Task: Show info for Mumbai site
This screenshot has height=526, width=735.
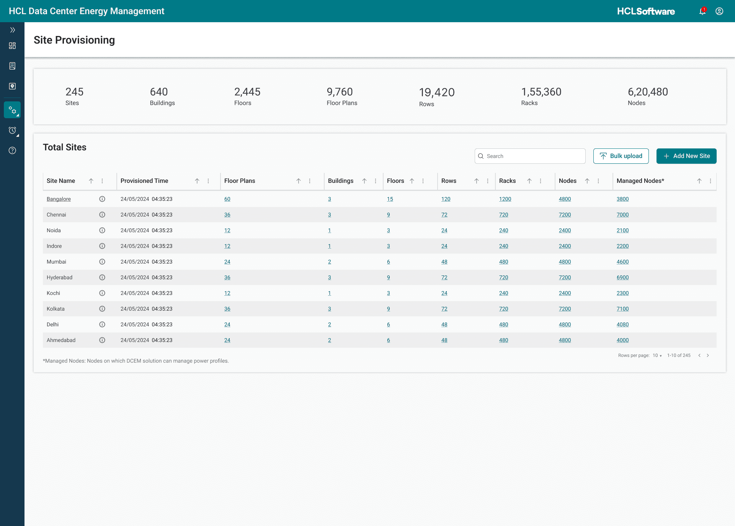Action: click(x=102, y=262)
